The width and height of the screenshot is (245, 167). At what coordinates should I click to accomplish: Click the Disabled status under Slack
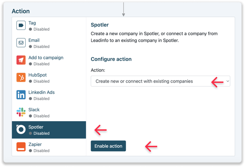[x=39, y=116]
